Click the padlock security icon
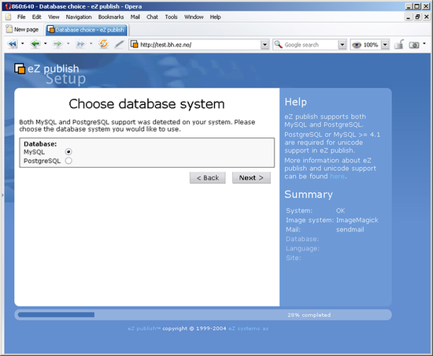433x356 pixels. [398, 44]
